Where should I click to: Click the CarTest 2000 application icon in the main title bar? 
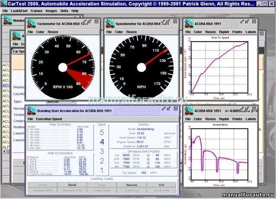click(4, 4)
